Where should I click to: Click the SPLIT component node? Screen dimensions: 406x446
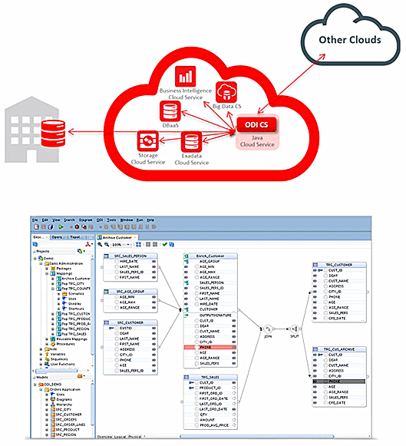[295, 329]
